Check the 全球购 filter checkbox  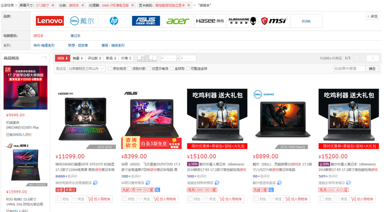pyautogui.click(x=172, y=69)
